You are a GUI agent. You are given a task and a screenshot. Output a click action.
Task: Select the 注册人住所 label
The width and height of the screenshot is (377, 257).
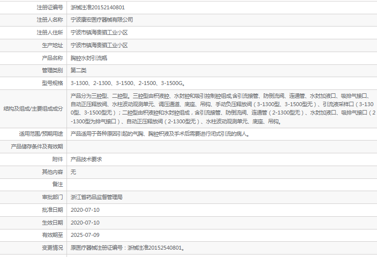[50, 32]
